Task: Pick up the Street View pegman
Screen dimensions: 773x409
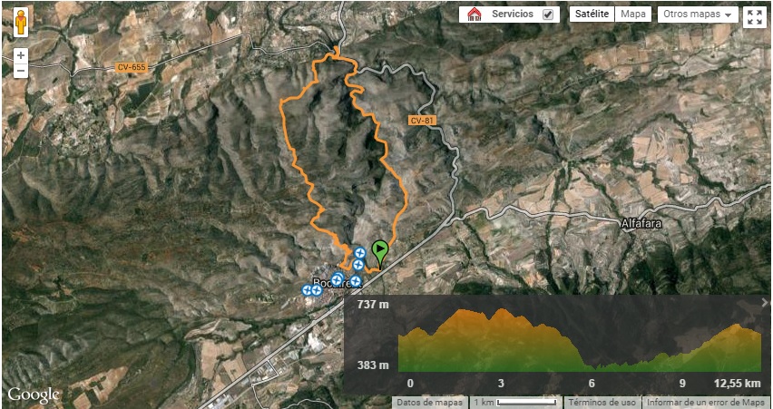Action: coord(20,22)
